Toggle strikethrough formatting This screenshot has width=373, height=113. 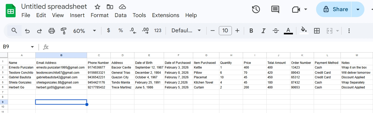tap(276, 31)
